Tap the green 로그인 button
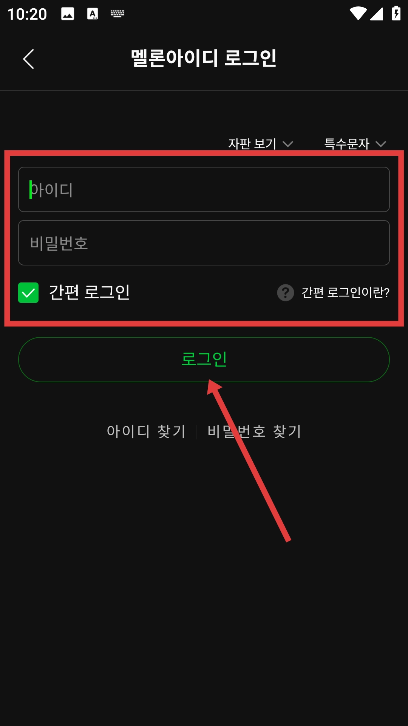 click(x=204, y=360)
